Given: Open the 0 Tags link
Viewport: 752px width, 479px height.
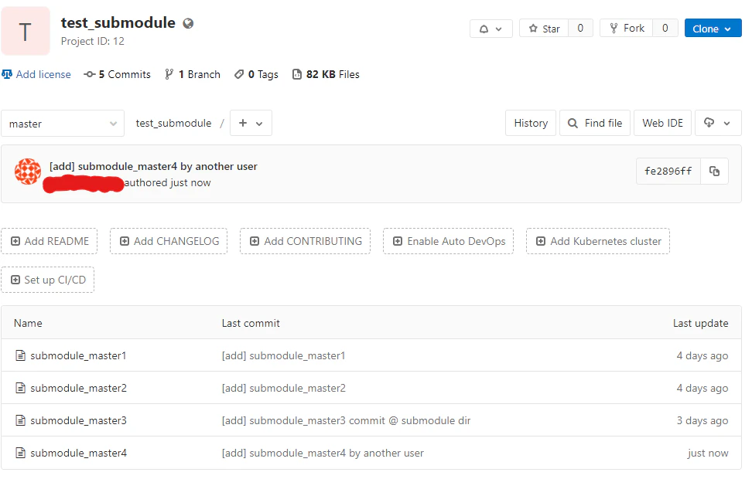Looking at the screenshot, I should pyautogui.click(x=256, y=74).
